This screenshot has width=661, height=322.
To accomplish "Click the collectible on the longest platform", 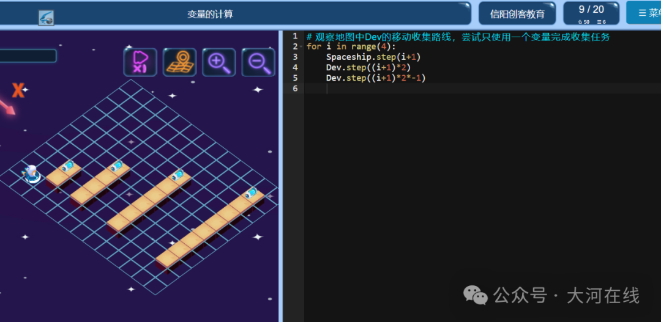I will pyautogui.click(x=252, y=193).
